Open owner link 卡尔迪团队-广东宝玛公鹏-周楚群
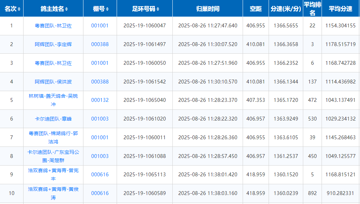The width and height of the screenshot is (360, 204). pyautogui.click(x=53, y=156)
